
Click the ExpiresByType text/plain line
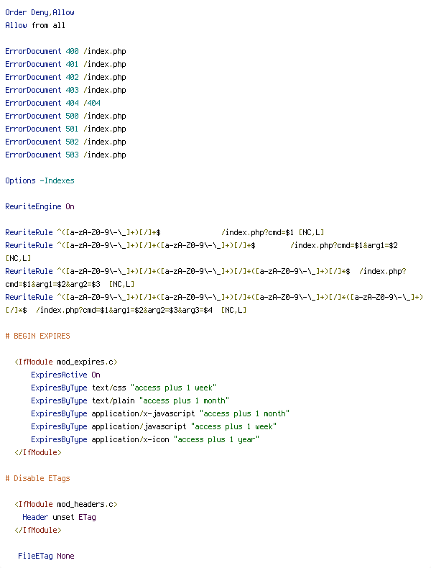pos(130,401)
